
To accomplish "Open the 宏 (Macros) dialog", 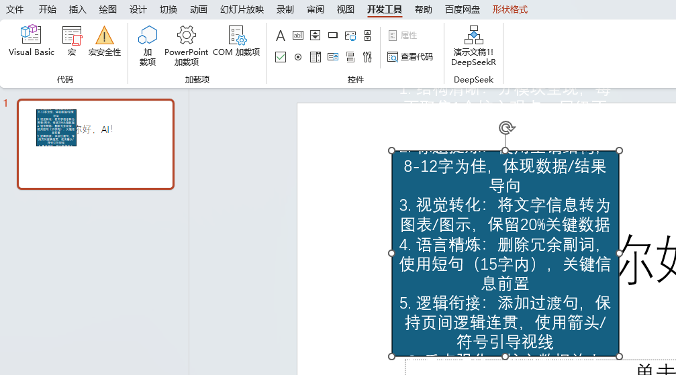I will [72, 42].
